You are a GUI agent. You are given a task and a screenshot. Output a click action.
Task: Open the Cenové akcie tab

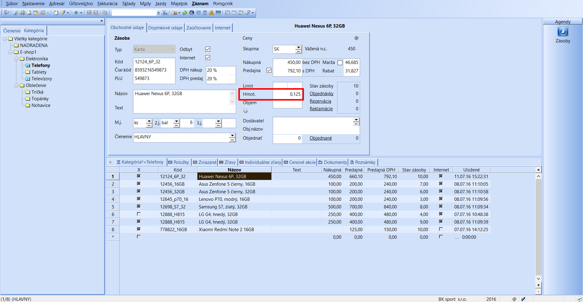(300, 162)
